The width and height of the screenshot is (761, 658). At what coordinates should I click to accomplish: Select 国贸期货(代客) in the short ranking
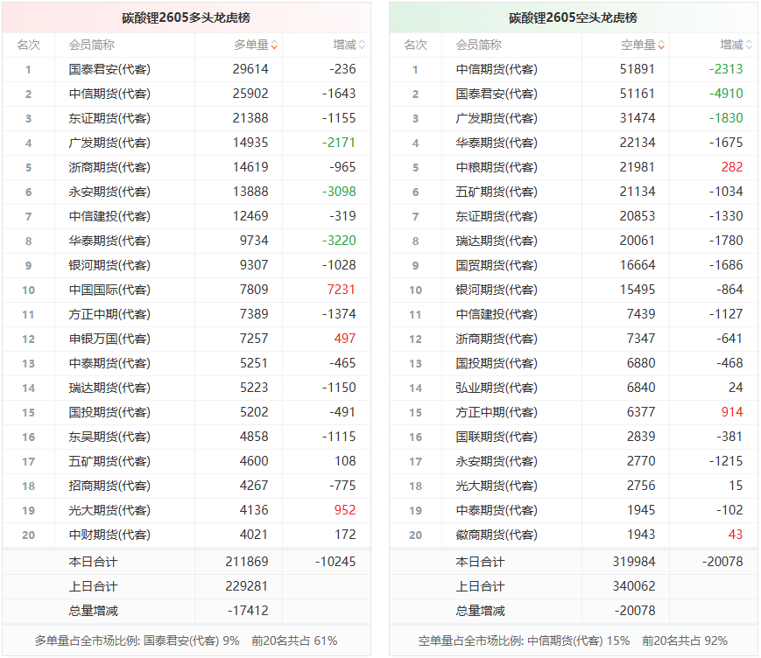coord(497,265)
